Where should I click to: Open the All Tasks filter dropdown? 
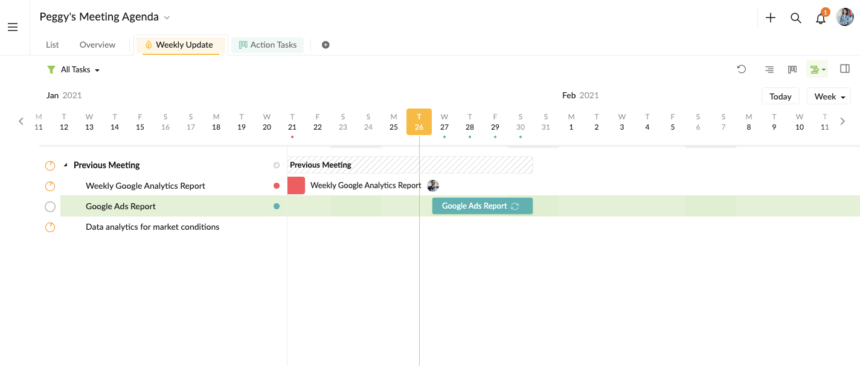point(80,70)
